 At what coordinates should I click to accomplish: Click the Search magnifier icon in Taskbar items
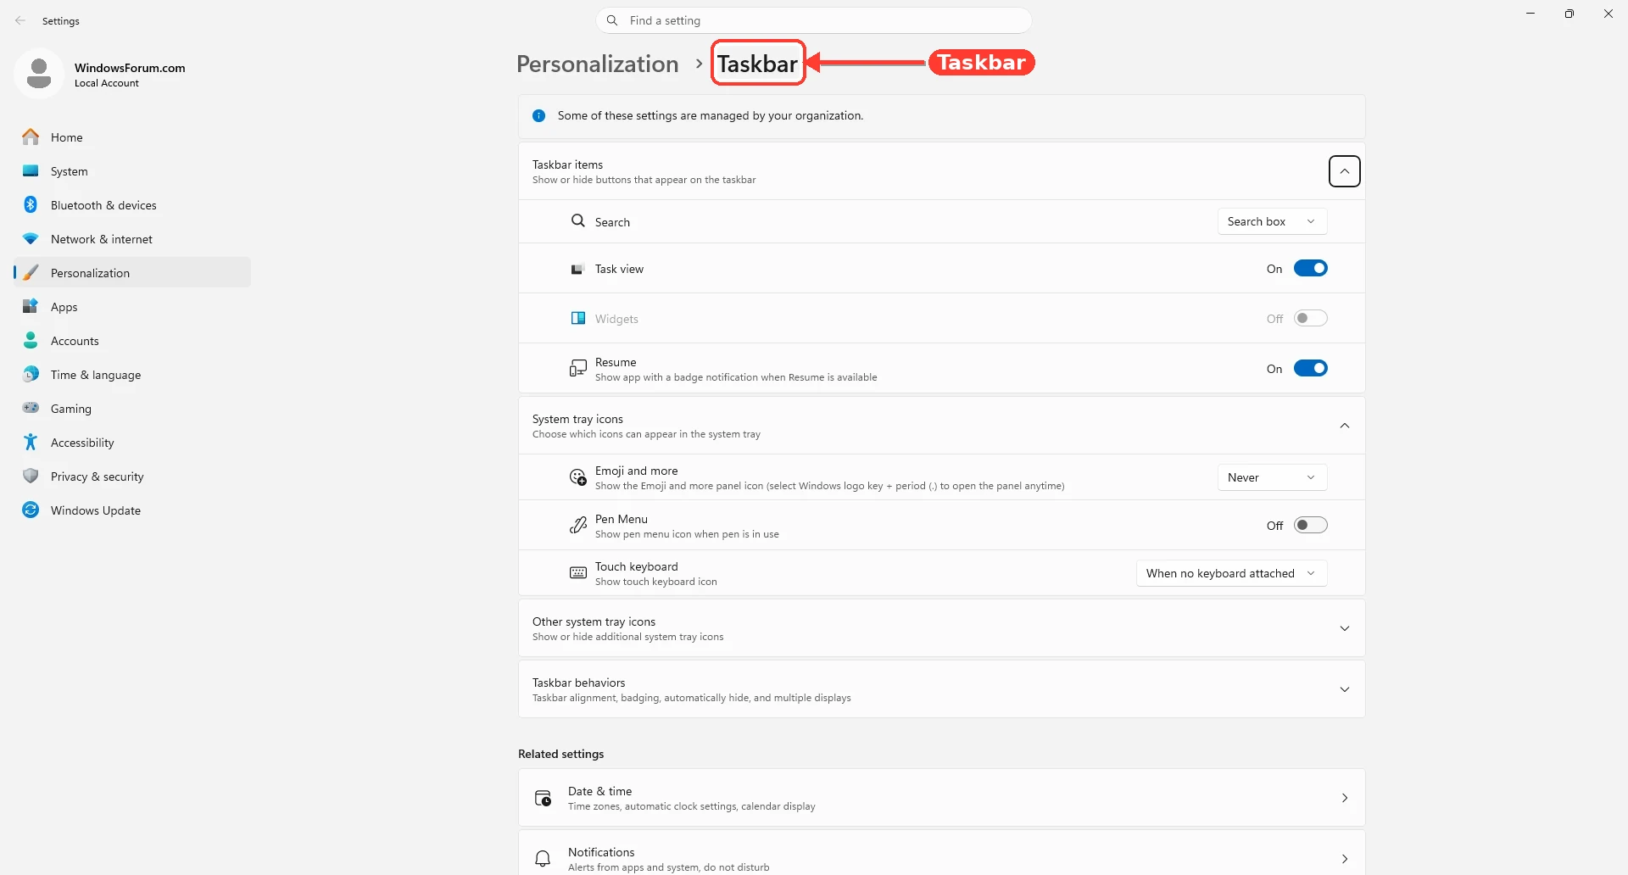[578, 220]
